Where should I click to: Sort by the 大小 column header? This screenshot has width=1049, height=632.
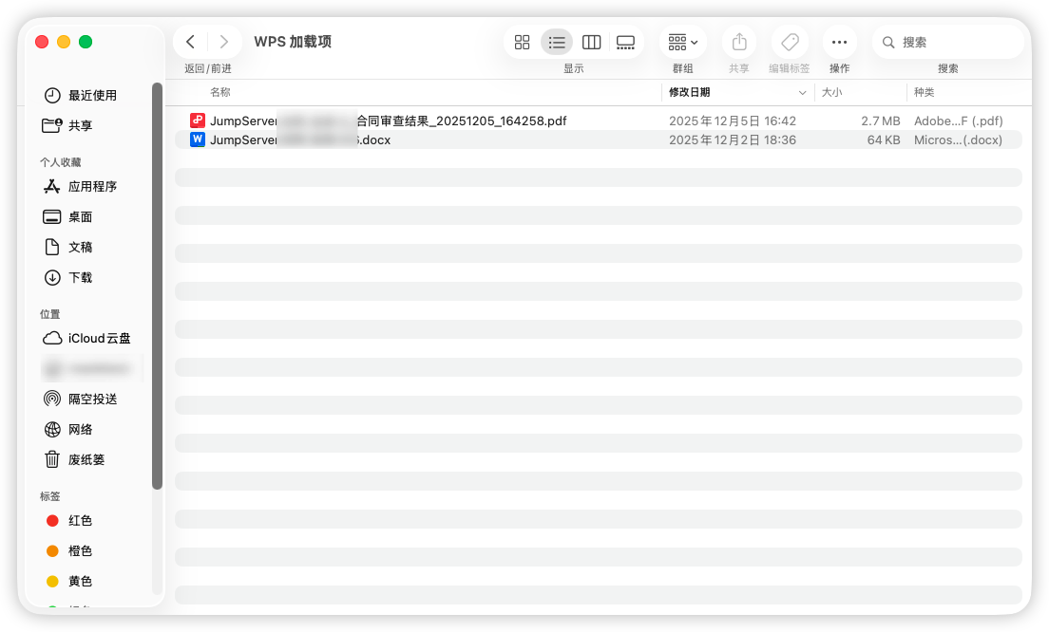[x=831, y=92]
